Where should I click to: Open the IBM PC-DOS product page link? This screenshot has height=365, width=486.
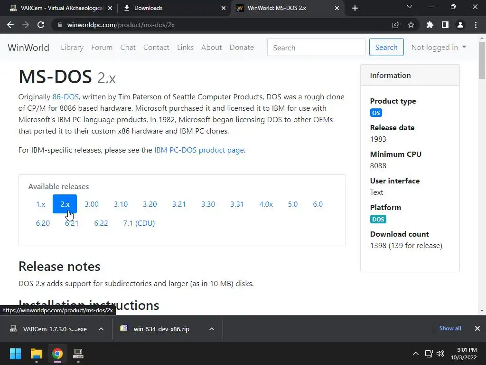[x=199, y=150]
